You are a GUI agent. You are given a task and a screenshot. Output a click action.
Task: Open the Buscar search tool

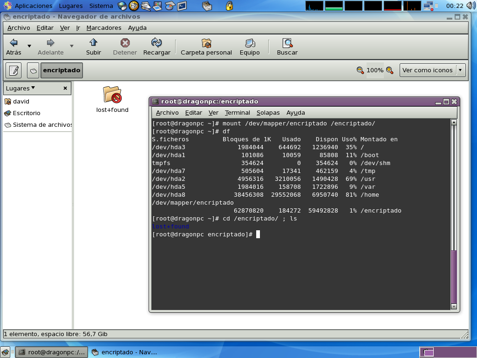[287, 43]
